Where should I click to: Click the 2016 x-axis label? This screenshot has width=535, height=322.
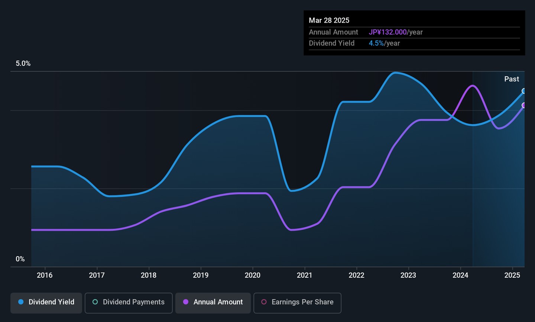point(45,276)
